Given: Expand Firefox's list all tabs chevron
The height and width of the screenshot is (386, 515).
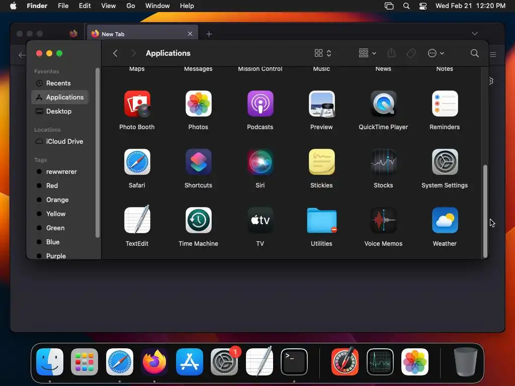Looking at the screenshot, I should coord(475,34).
